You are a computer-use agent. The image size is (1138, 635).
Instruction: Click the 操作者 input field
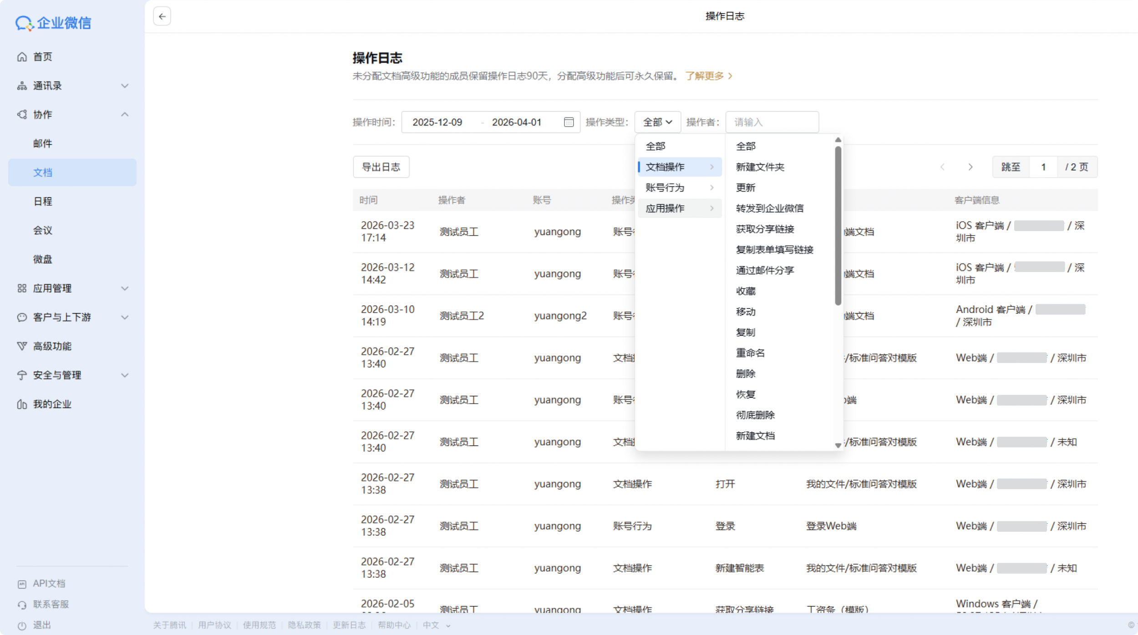point(772,122)
